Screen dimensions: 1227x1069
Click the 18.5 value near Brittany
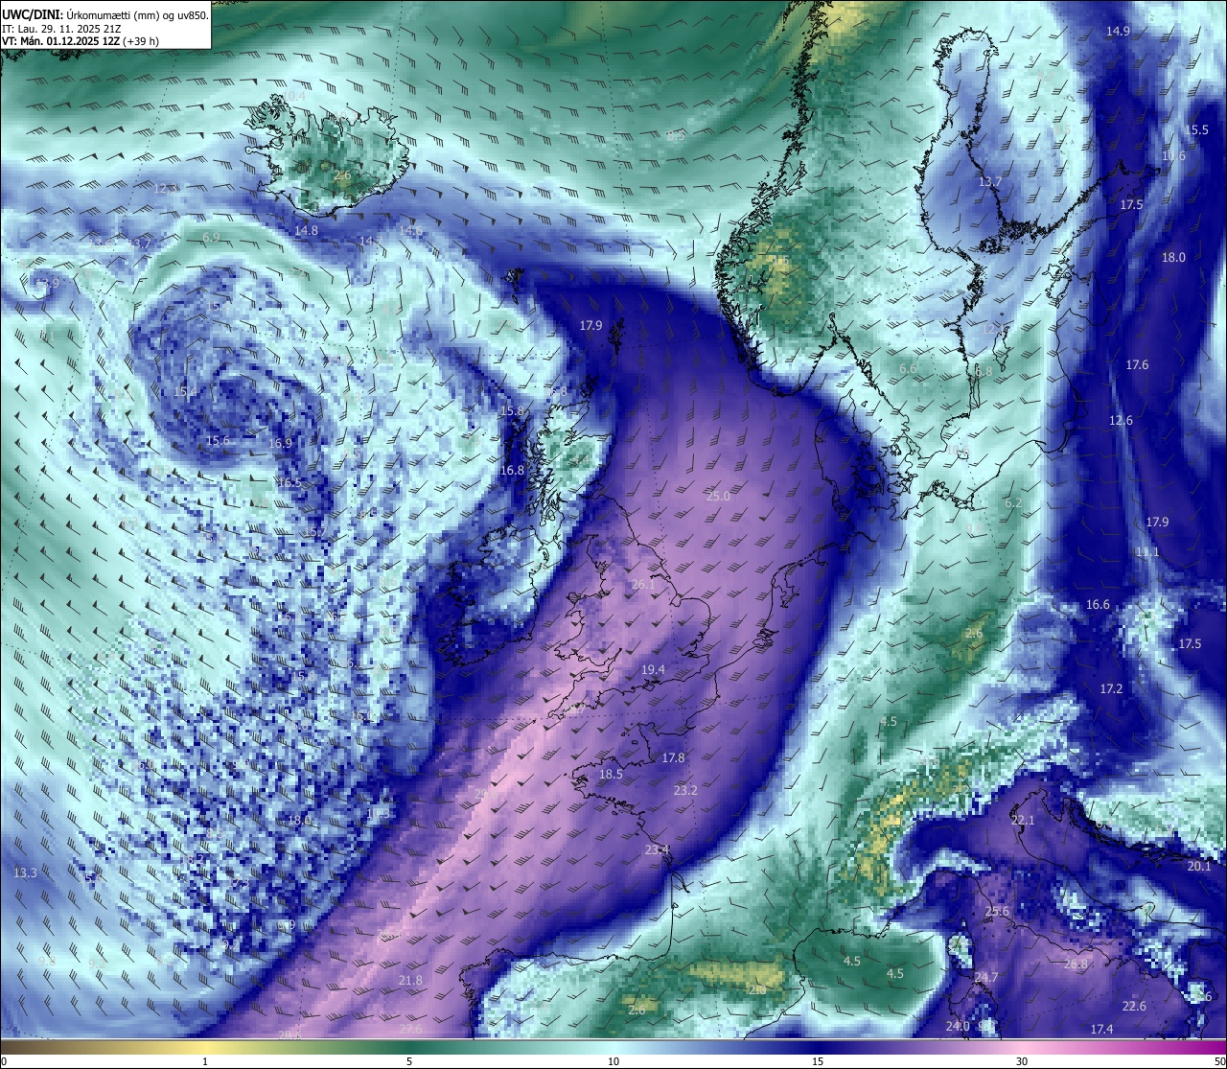click(x=611, y=774)
